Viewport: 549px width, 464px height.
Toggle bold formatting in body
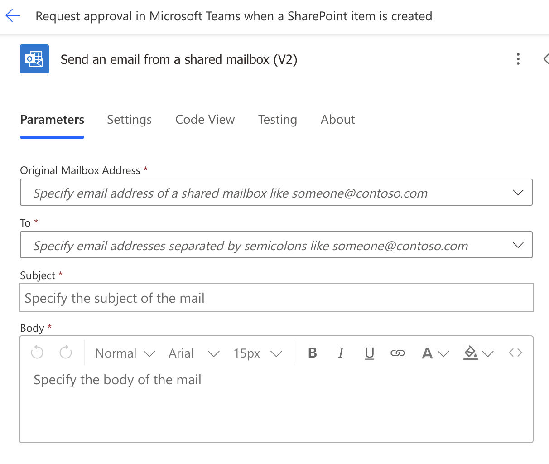[312, 353]
